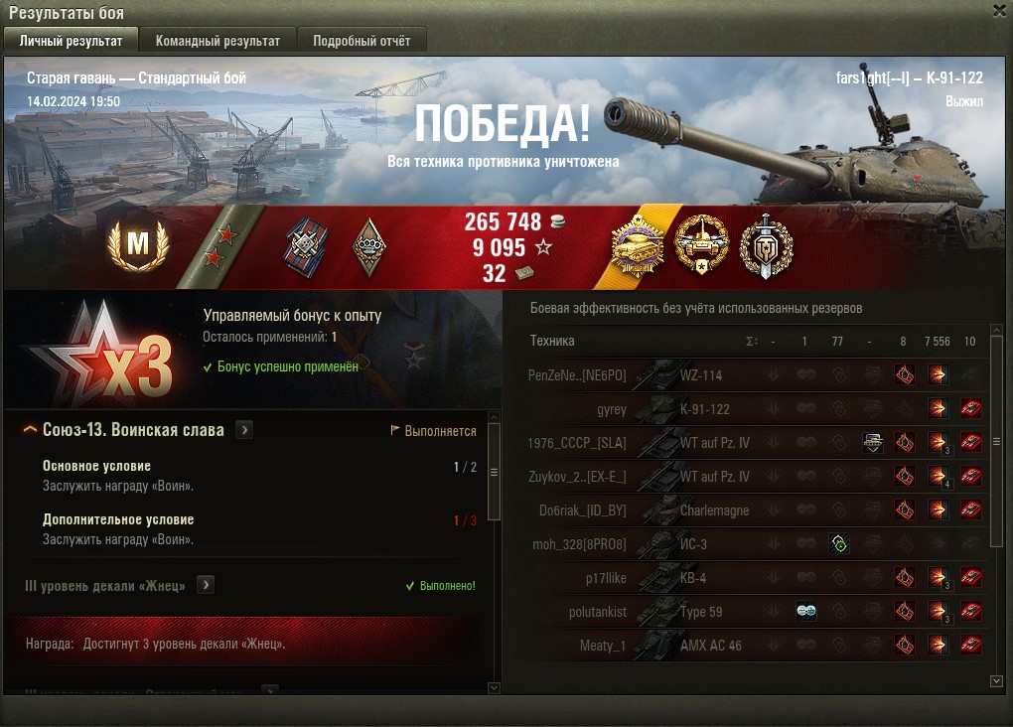Viewport: 1013px width, 727px height.
Task: Open details arrow next to Союз-13 mission
Action: coord(244,430)
